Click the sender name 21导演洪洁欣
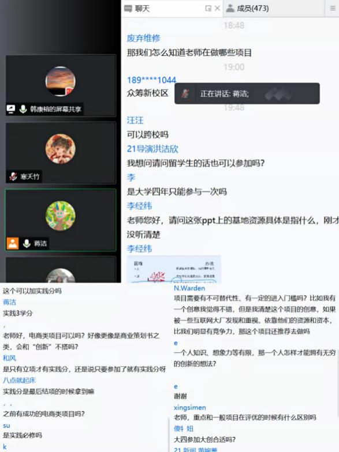Image resolution: width=339 pixels, height=452 pixels. [152, 149]
